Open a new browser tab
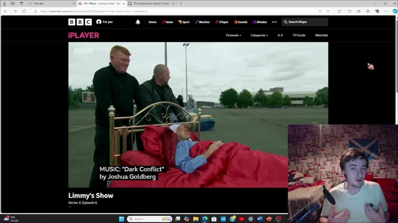The image size is (398, 223). [181, 3]
